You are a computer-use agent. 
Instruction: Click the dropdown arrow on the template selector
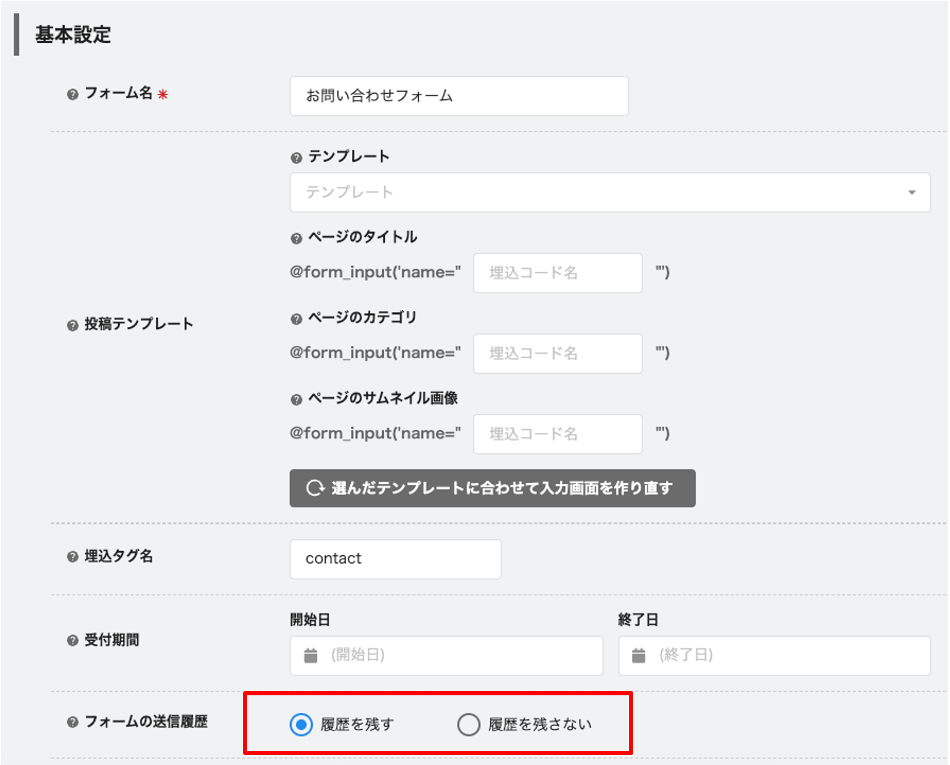click(x=911, y=192)
